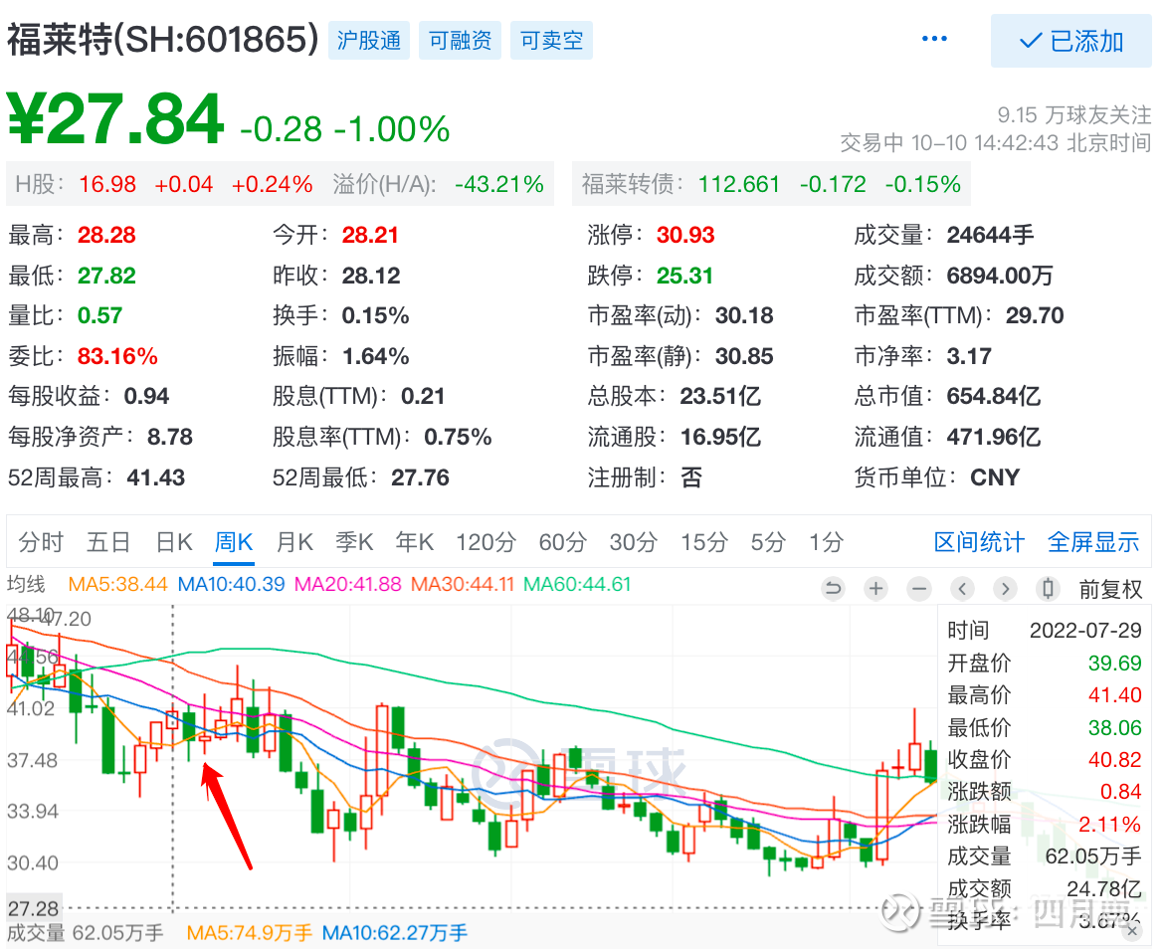Click the chart pan left arrow icon
This screenshot has width=1164, height=949.
[962, 589]
